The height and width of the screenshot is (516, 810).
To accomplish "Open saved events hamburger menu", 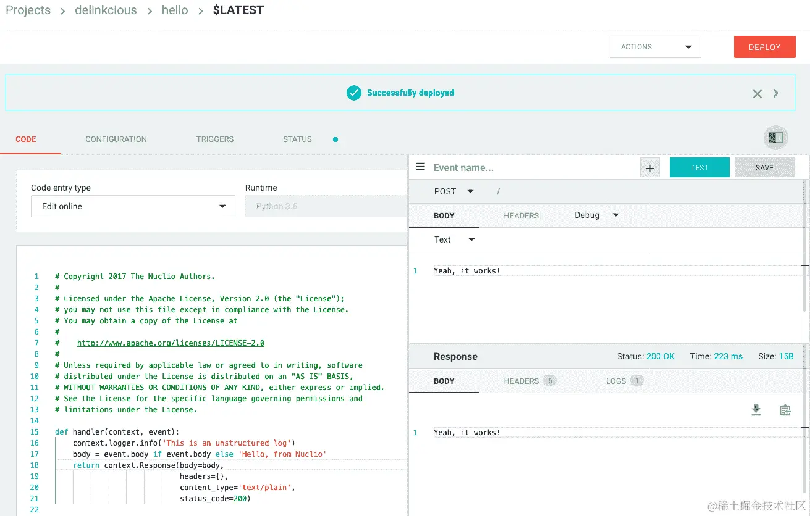I will click(421, 167).
